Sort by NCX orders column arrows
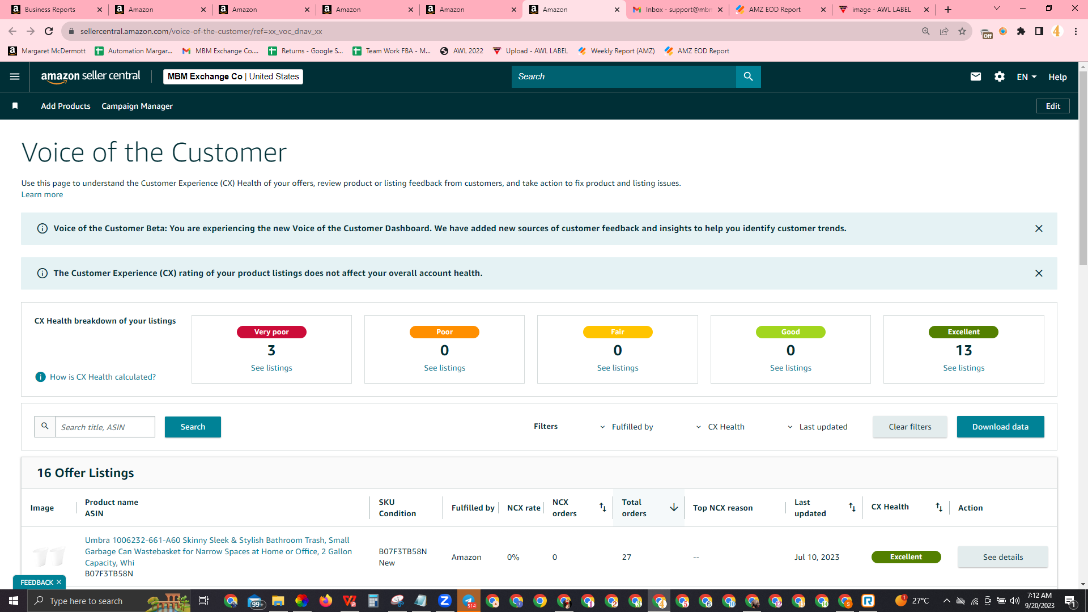1088x612 pixels. [602, 507]
